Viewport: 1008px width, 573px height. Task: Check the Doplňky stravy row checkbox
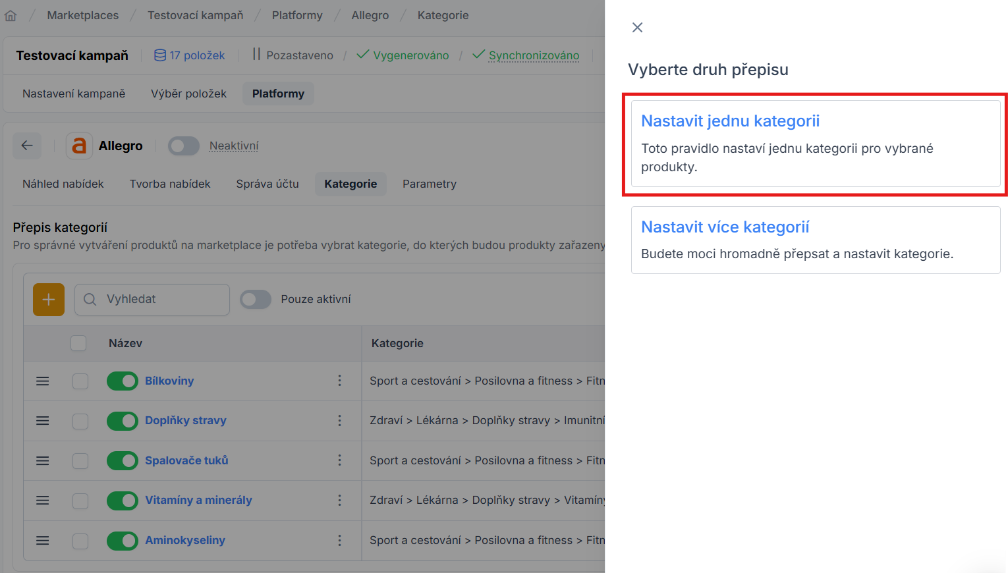pyautogui.click(x=80, y=421)
